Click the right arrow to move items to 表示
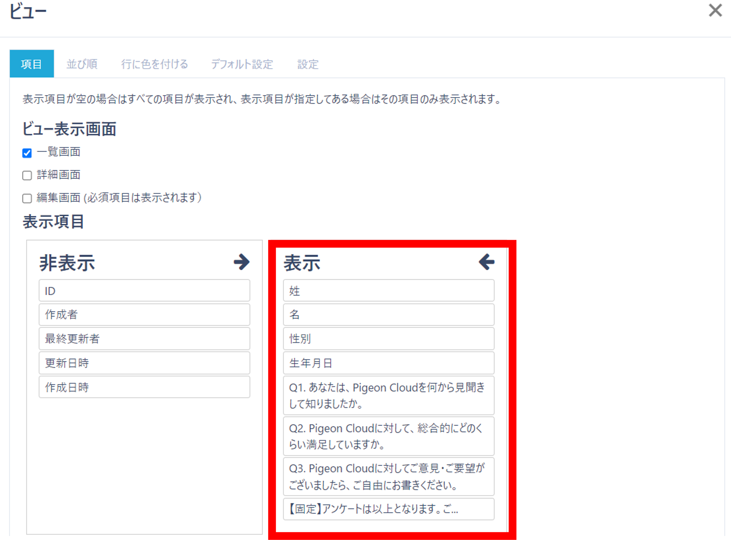Viewport: 731px width, 540px height. [x=241, y=262]
